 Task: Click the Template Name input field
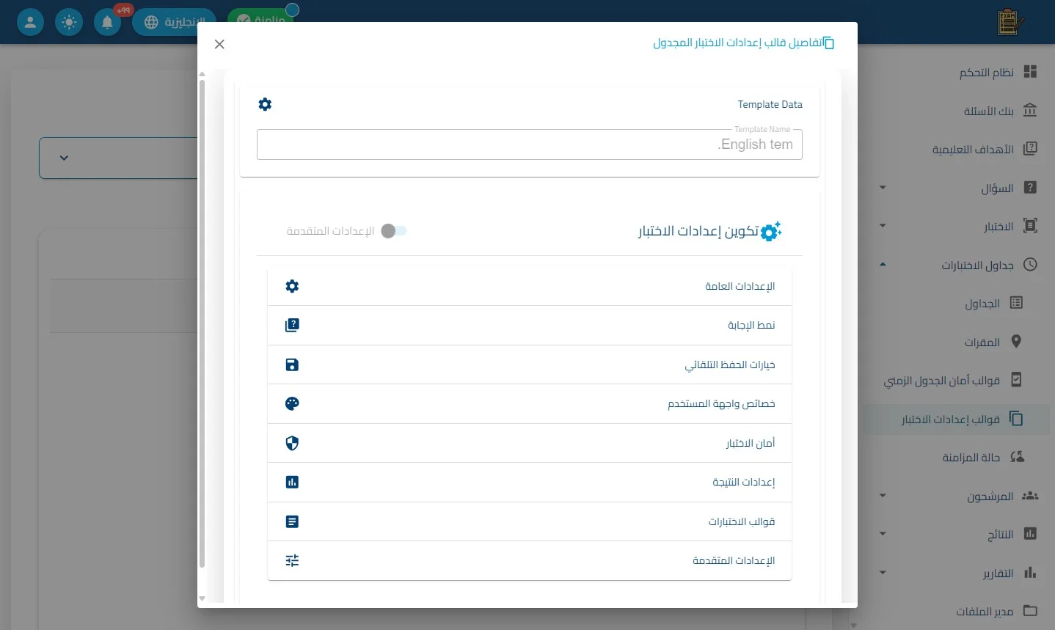[x=530, y=144]
